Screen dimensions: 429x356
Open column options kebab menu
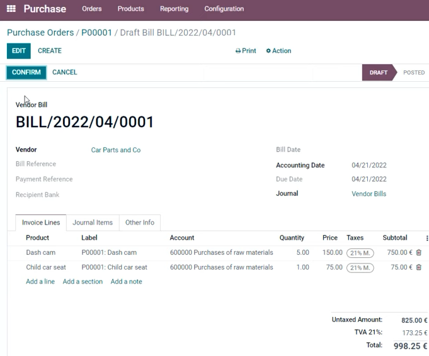pyautogui.click(x=427, y=238)
